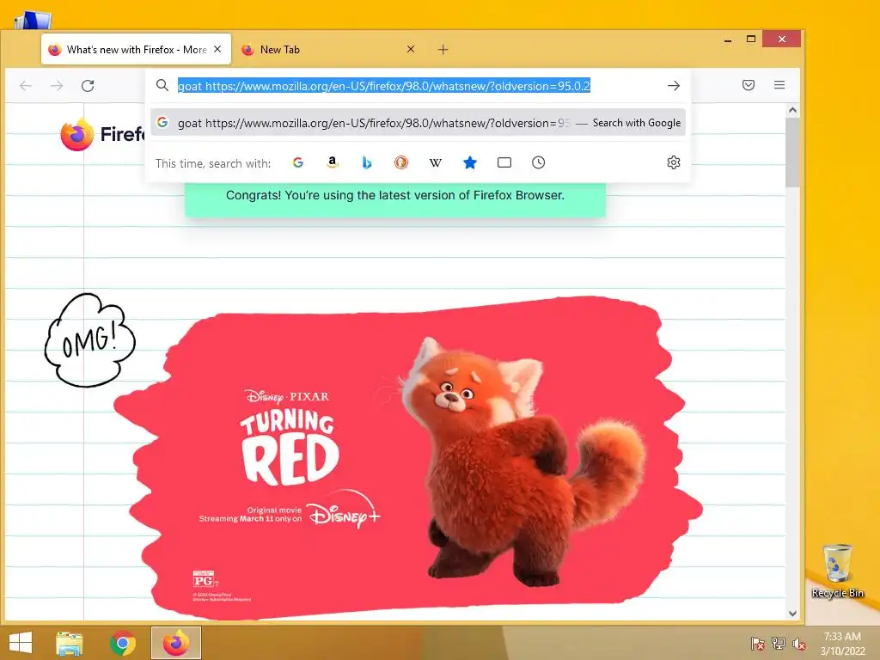Launch Google Chrome from the taskbar

(123, 643)
